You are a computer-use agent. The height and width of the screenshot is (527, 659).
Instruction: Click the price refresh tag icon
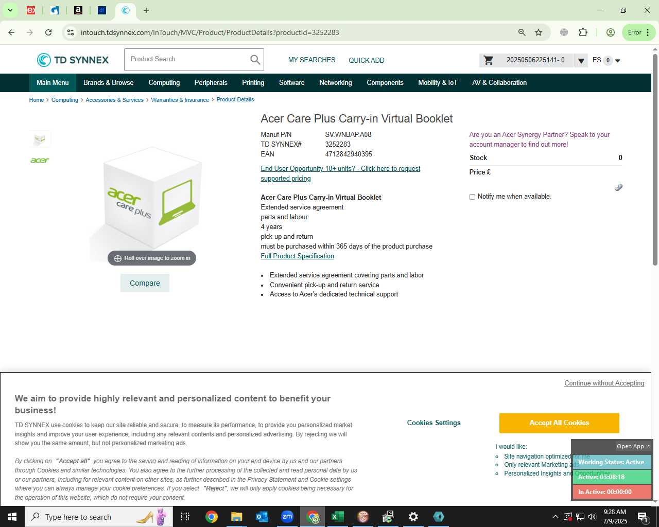(618, 187)
